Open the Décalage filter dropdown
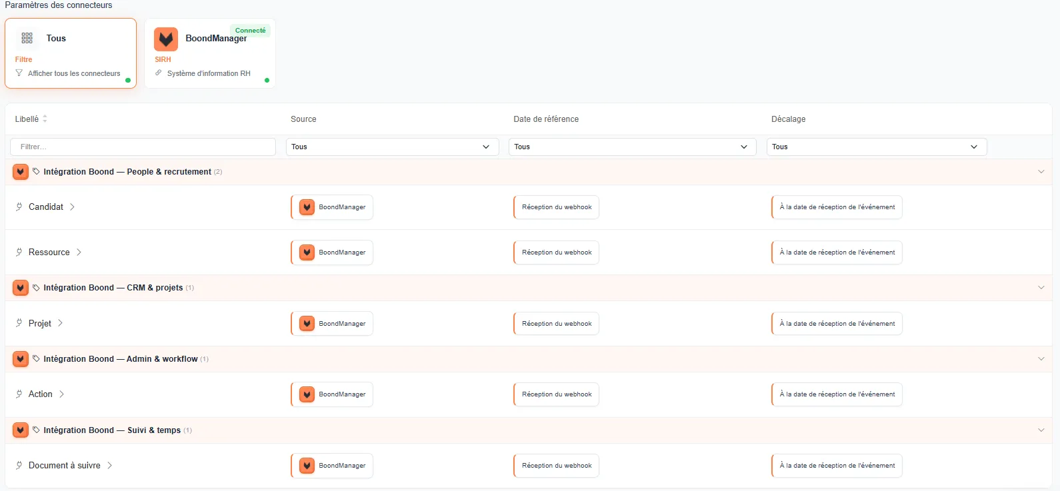The height and width of the screenshot is (491, 1060). tap(877, 147)
